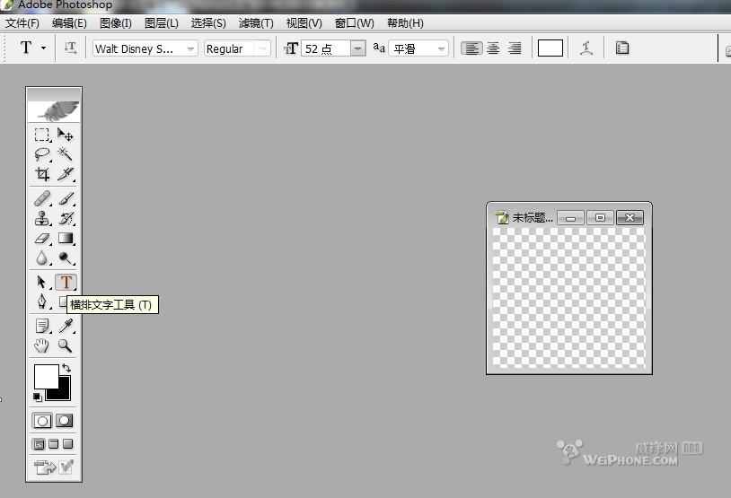Select the Hand tool
The width and height of the screenshot is (731, 498).
point(42,345)
